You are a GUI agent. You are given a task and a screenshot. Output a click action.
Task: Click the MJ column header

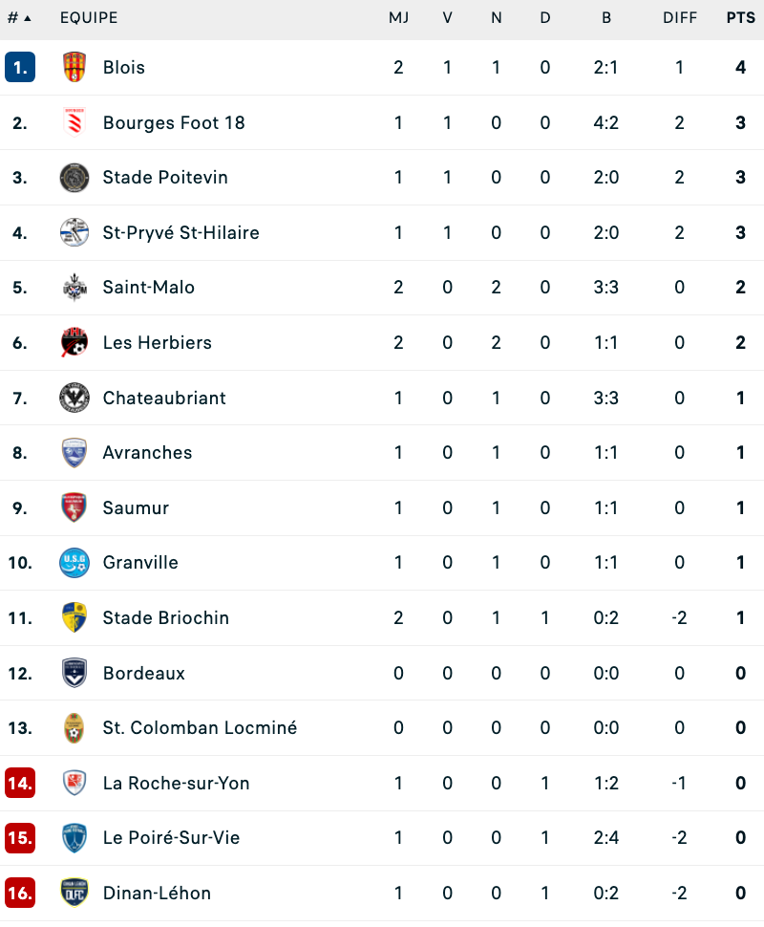coord(399,18)
